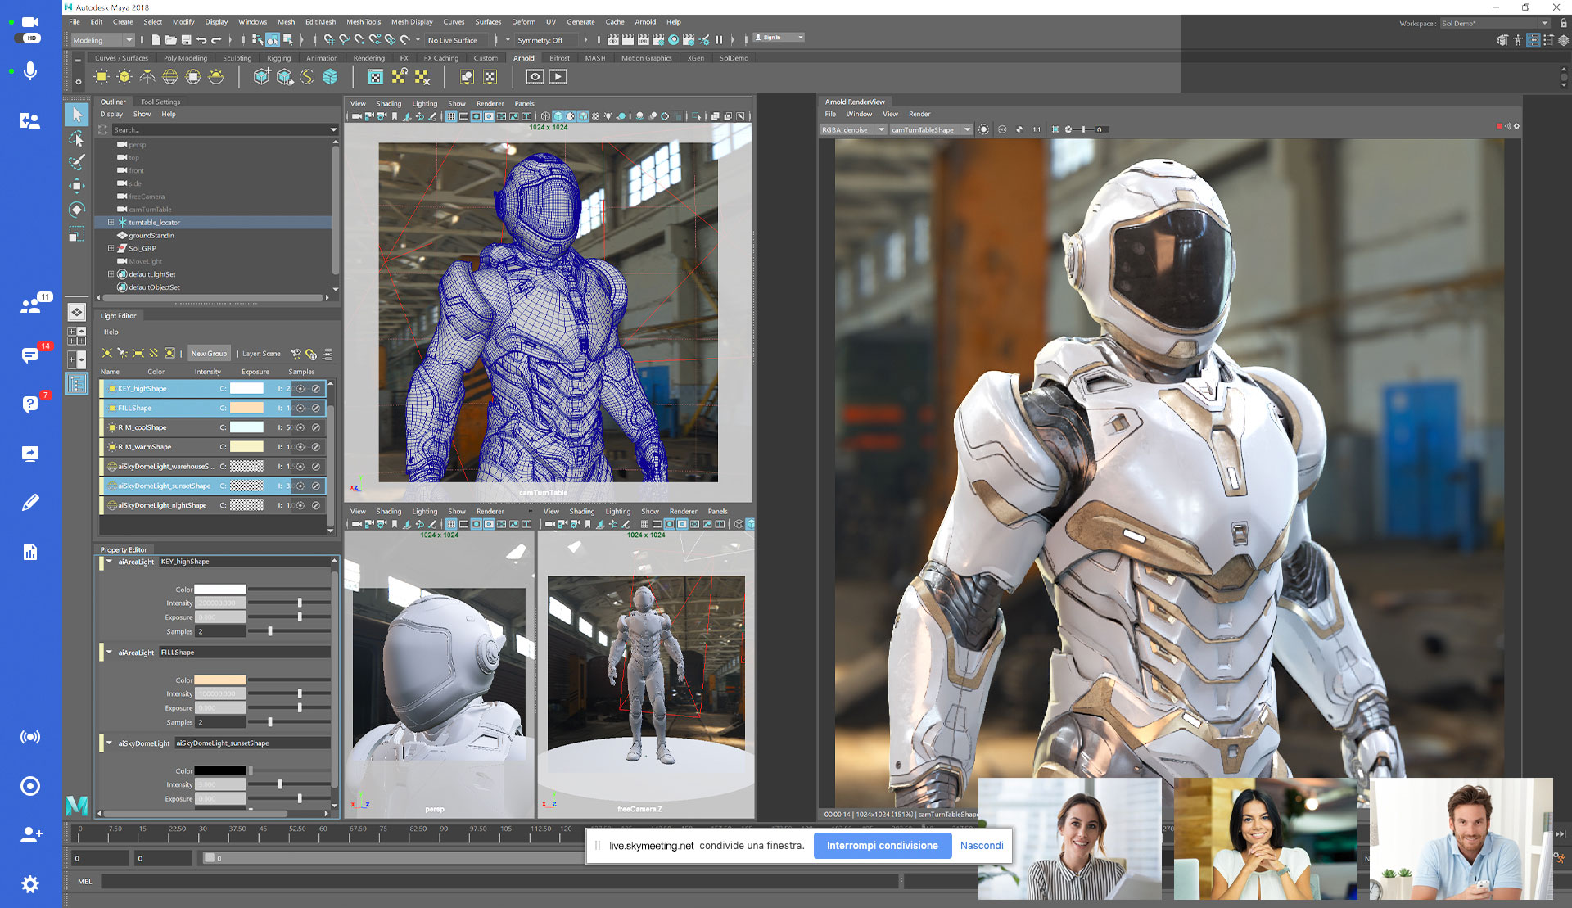The height and width of the screenshot is (908, 1572).
Task: Click the point light icon in Light Editor
Action: click(x=106, y=353)
